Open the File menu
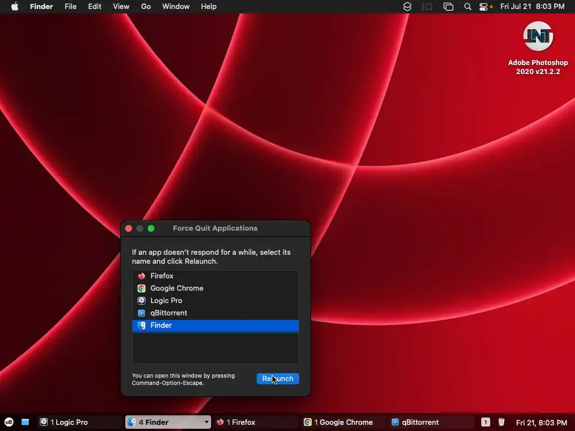575x431 pixels. click(x=70, y=7)
